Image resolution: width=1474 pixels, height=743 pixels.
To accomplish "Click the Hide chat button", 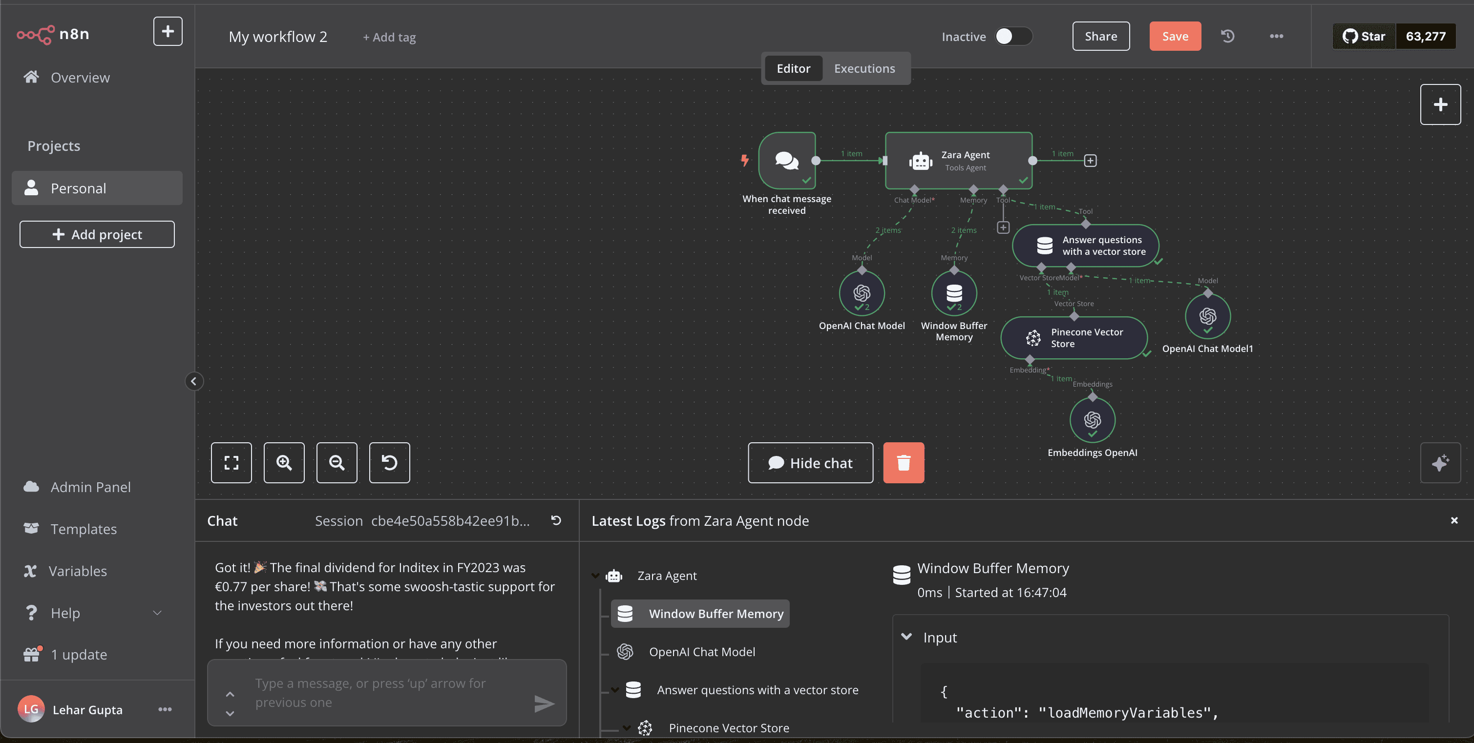I will [810, 463].
